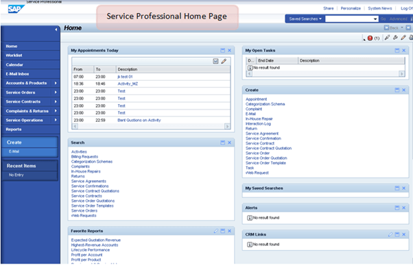Screen dimensions: 413x265
Task: Click the Personalize link in the header
Action: click(x=351, y=8)
